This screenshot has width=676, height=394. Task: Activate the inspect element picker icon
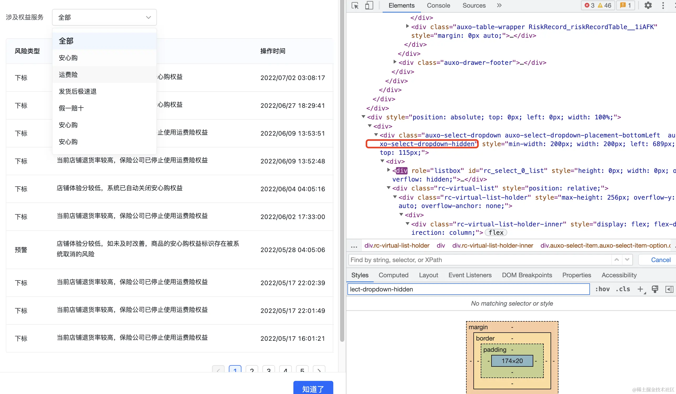click(x=355, y=6)
